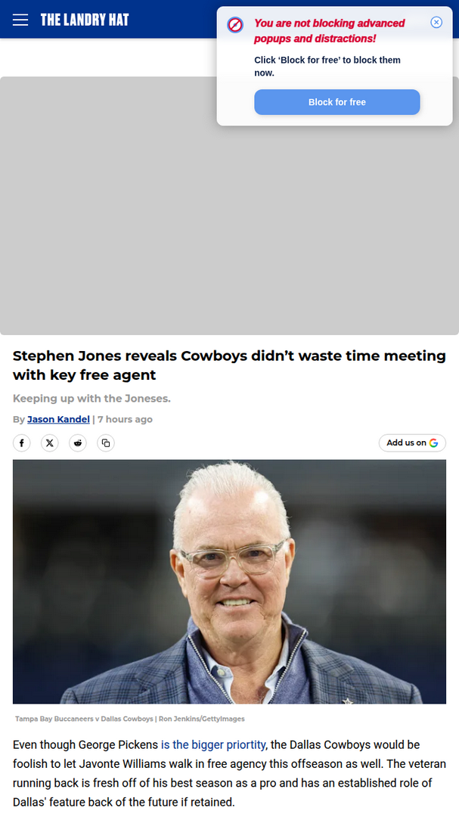
Task: Share article on Facebook
Action: tap(22, 443)
